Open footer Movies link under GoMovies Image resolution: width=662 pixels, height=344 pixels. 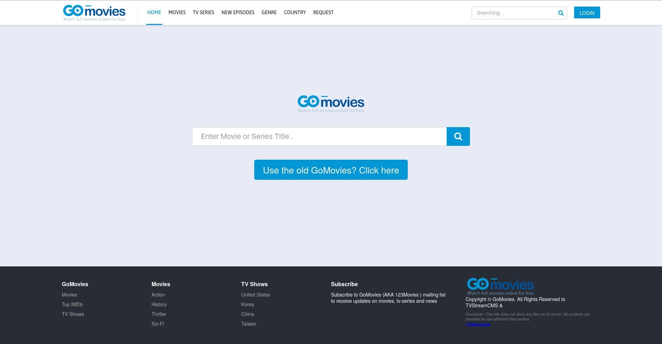(x=69, y=295)
